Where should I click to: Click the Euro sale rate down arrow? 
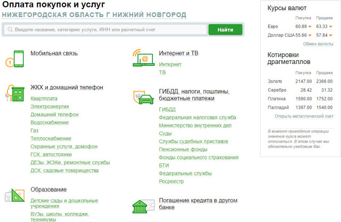[330, 27]
